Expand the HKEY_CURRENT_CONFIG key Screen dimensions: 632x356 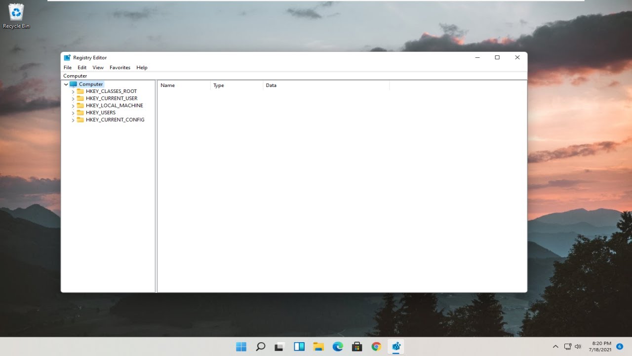[x=73, y=120]
